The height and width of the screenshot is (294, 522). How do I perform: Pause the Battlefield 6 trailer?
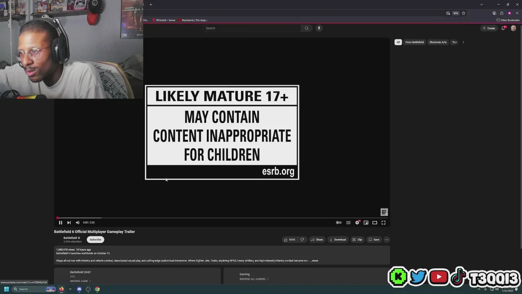pyautogui.click(x=60, y=223)
